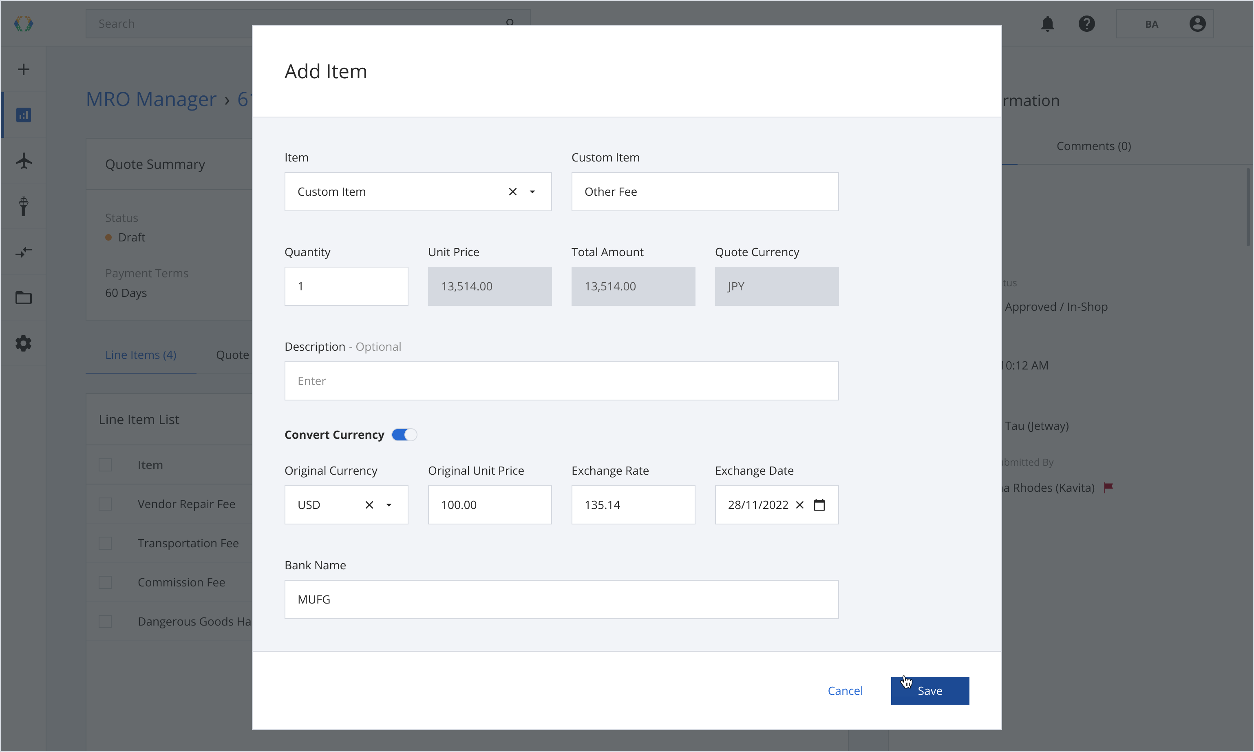Click the app logo in top-left corner

point(23,23)
